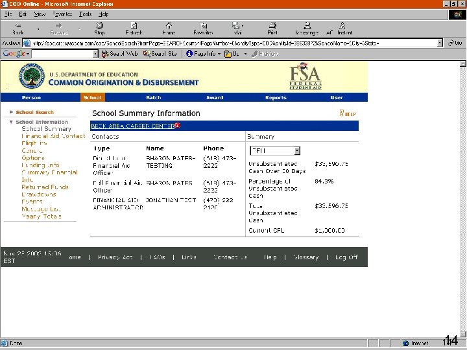Open the Privacy Act footer link
Viewport: 467px width, 350px height.
coord(115,257)
